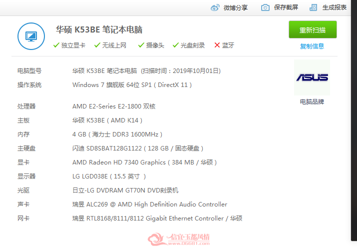Click the 显卡 row label
The width and height of the screenshot is (357, 250).
tap(23, 162)
